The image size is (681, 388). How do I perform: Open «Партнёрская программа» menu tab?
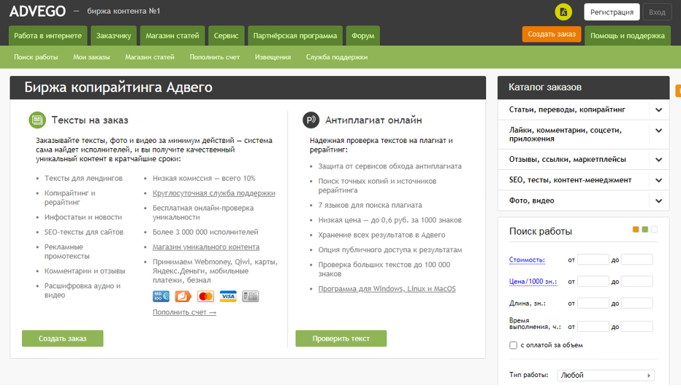pyautogui.click(x=295, y=36)
